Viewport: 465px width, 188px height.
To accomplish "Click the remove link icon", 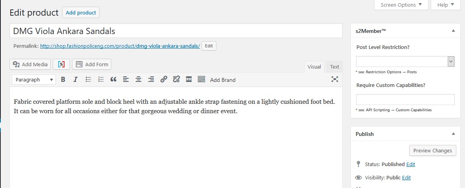I will click(x=176, y=80).
